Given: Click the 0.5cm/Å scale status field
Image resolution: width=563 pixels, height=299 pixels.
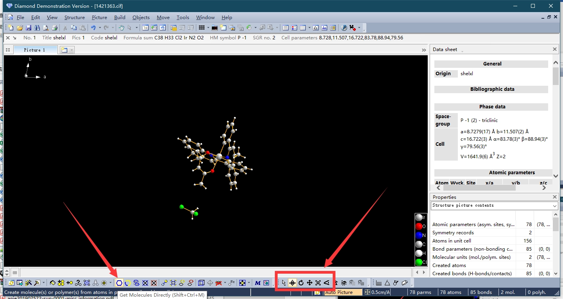Looking at the screenshot, I should pos(378,292).
